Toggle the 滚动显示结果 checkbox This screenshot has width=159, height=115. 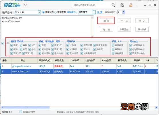click(x=21, y=112)
